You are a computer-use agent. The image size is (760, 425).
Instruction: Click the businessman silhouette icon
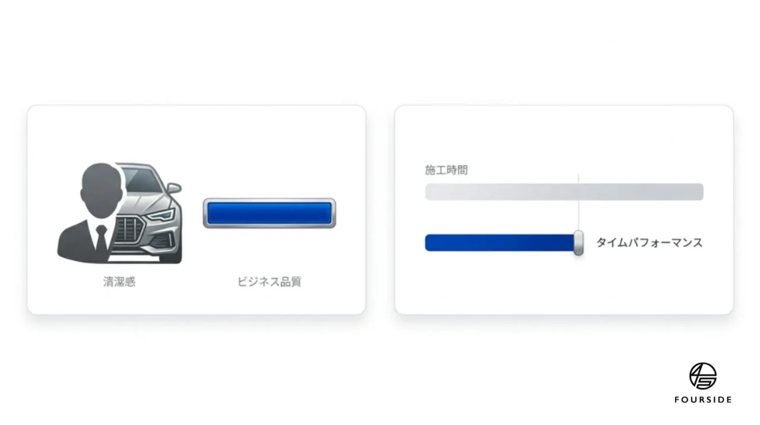90,213
